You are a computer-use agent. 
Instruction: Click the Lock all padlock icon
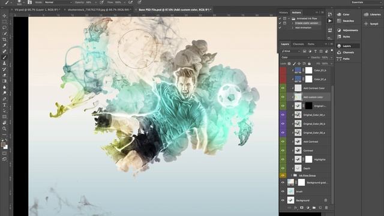[310, 64]
